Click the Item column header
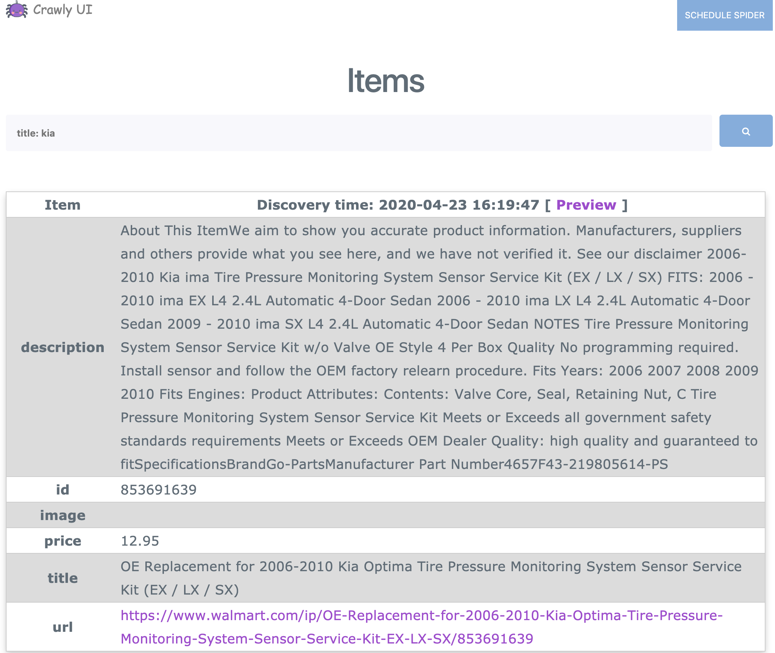 click(62, 205)
